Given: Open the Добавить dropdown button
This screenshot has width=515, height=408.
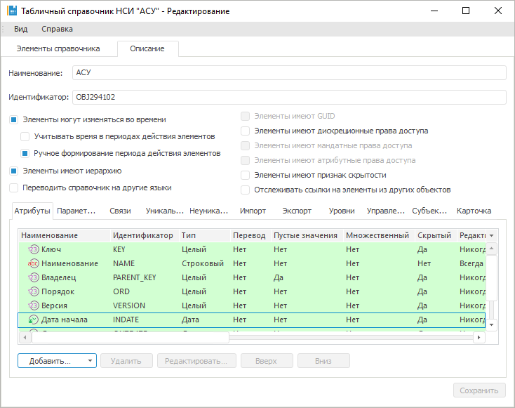Looking at the screenshot, I should (x=56, y=361).
